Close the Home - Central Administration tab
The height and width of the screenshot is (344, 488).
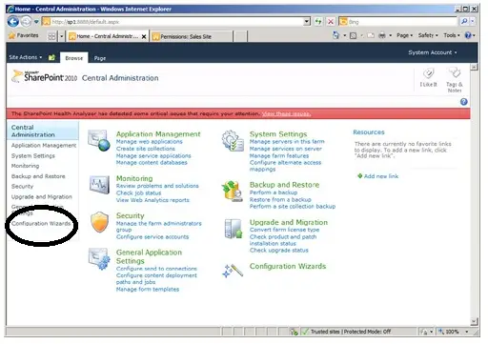click(x=144, y=36)
